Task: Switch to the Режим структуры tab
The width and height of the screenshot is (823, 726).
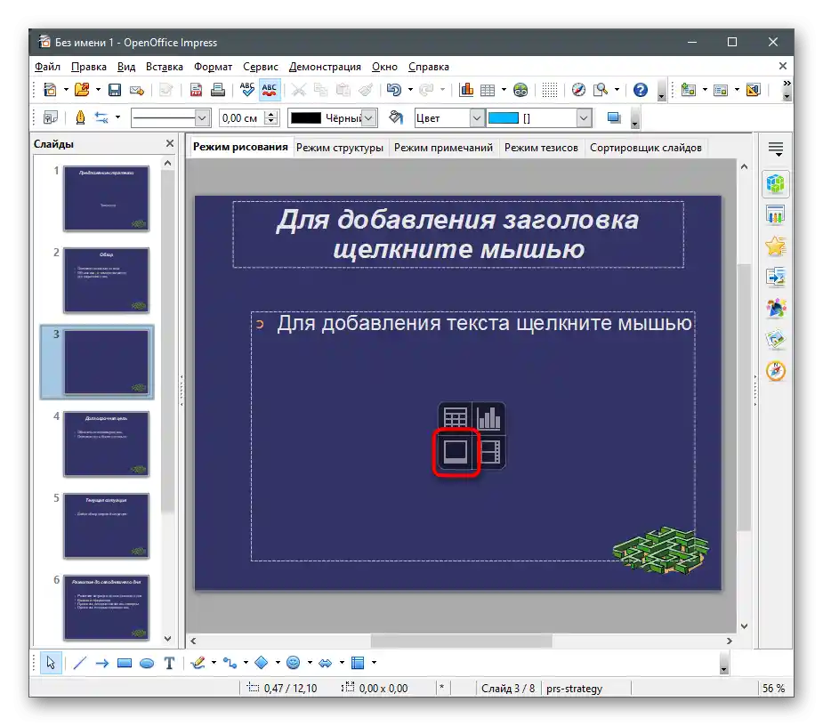Action: [340, 148]
